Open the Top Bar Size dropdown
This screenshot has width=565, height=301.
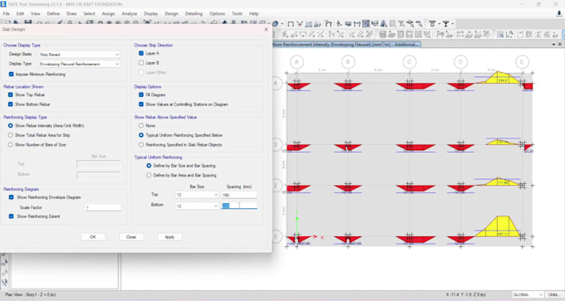[197, 195]
